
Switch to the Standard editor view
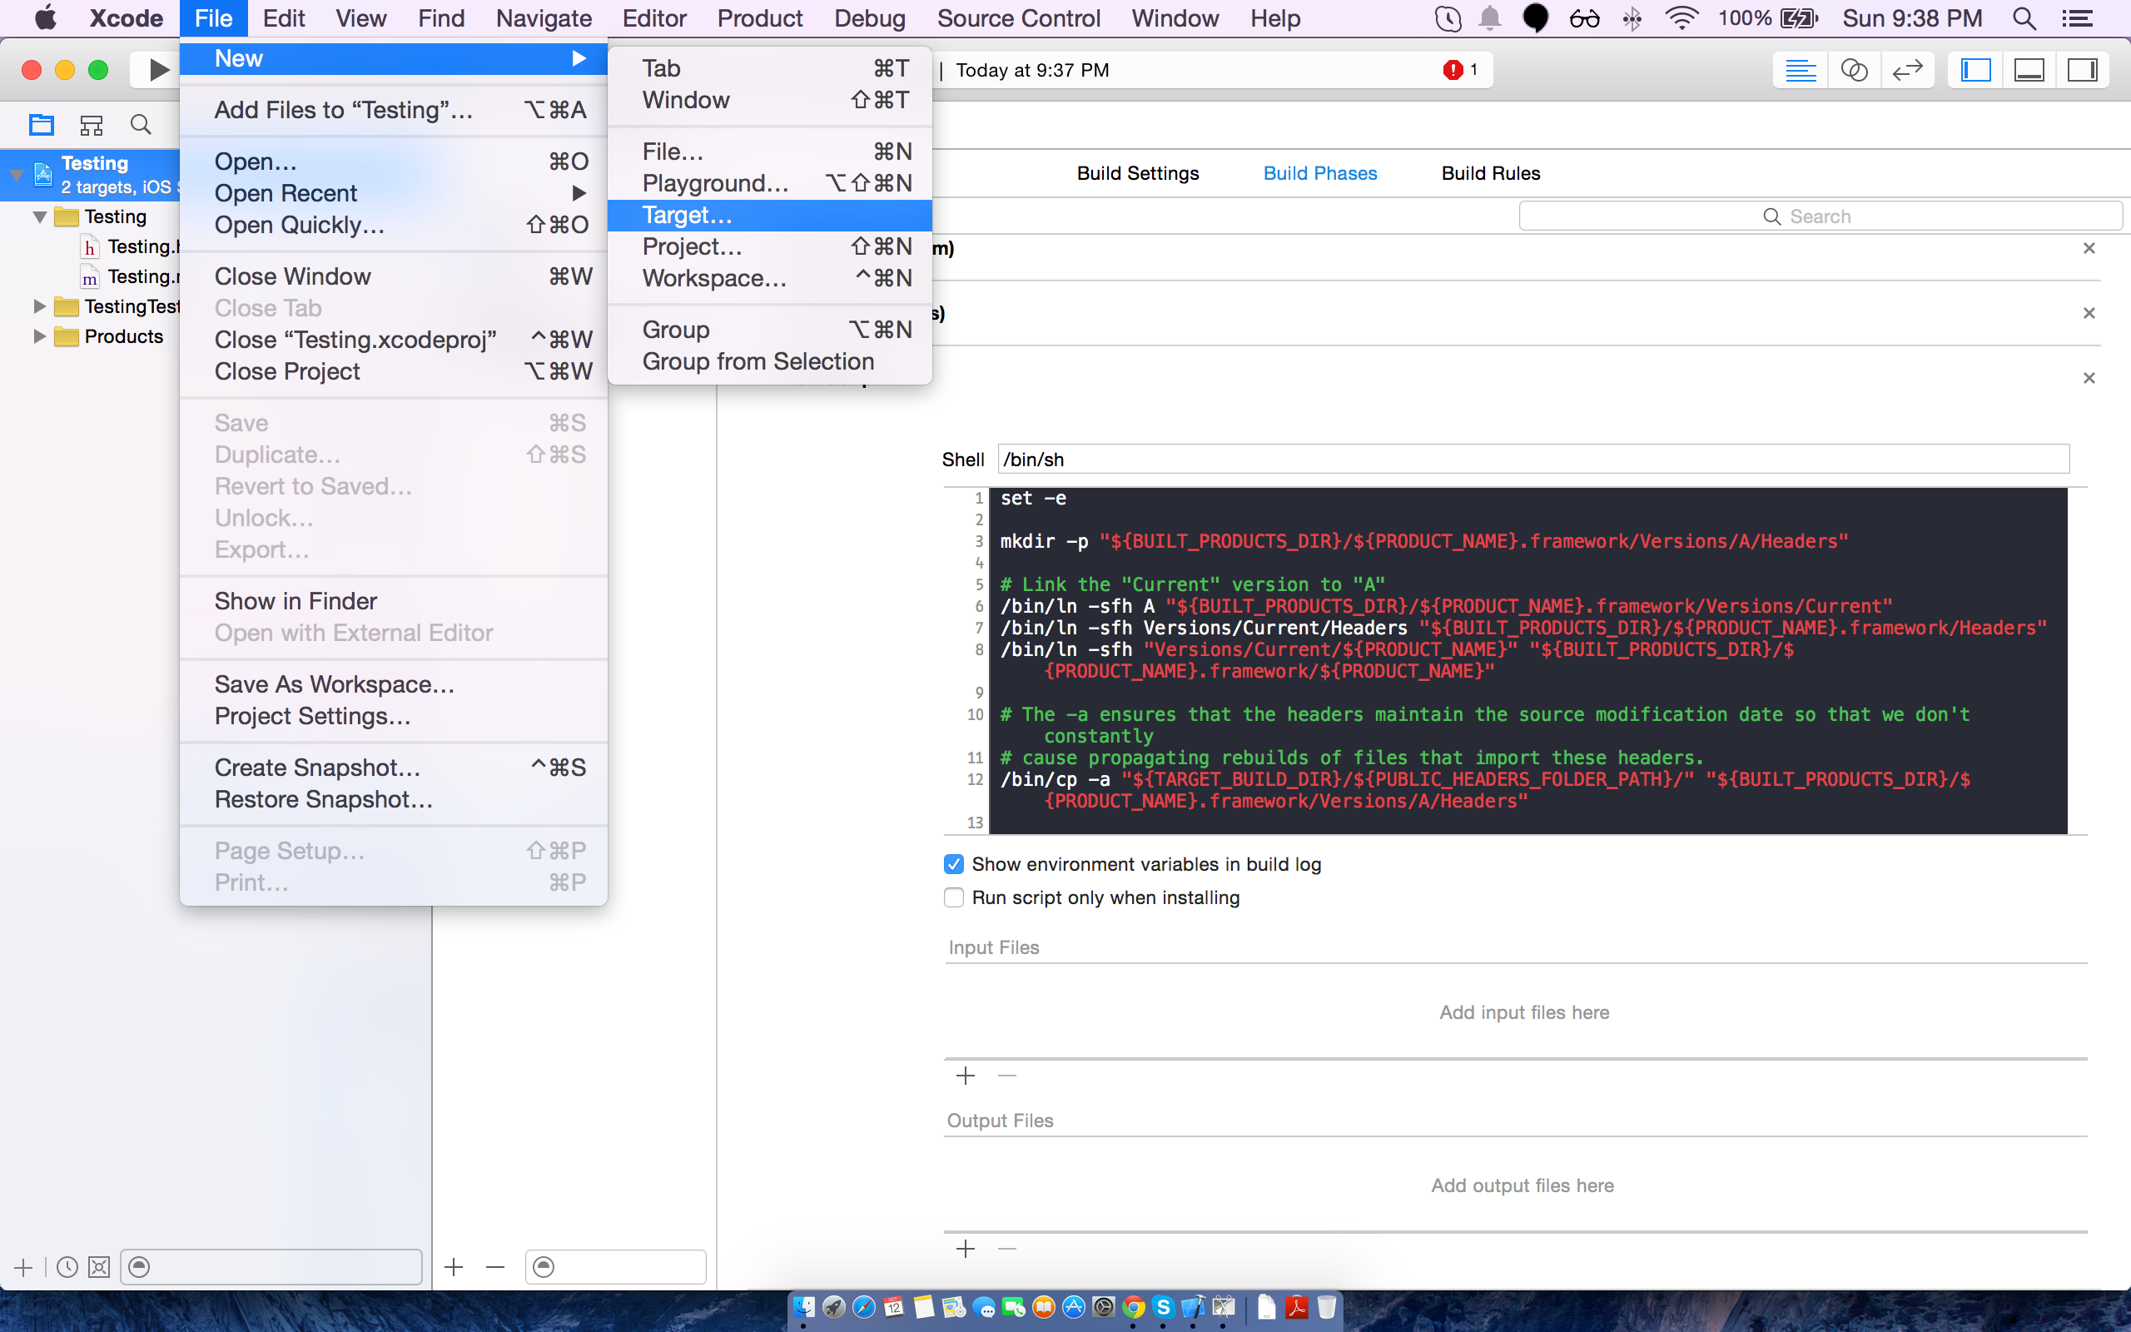(x=1800, y=70)
